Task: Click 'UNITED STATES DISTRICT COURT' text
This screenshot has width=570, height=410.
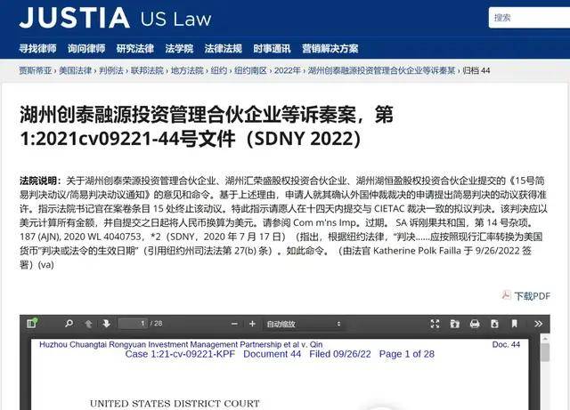Action: click(175, 404)
